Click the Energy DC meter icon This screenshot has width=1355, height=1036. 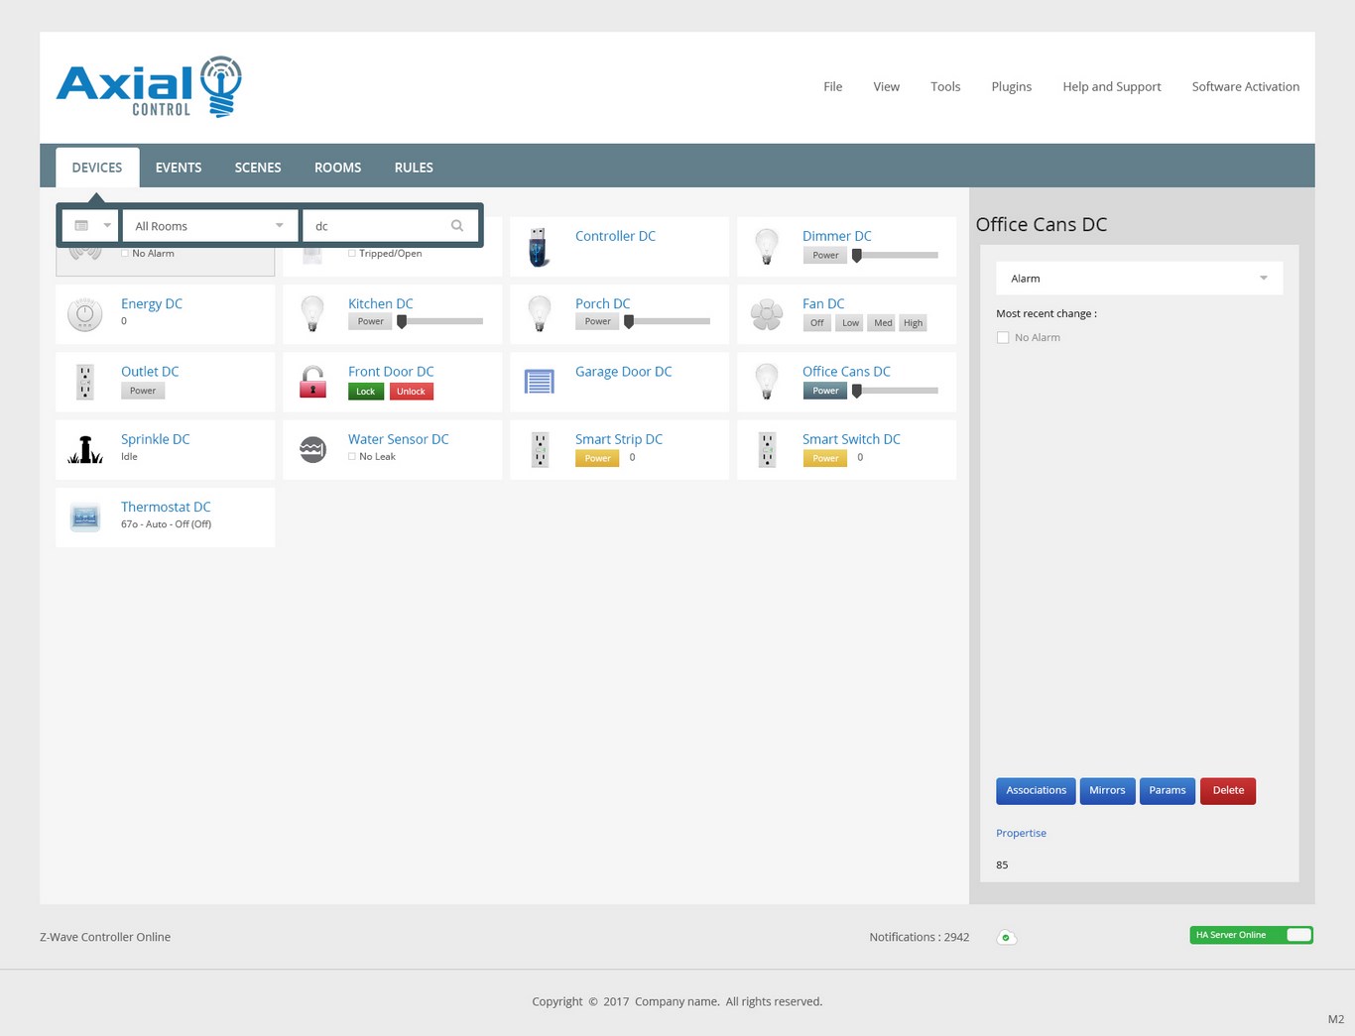point(85,314)
